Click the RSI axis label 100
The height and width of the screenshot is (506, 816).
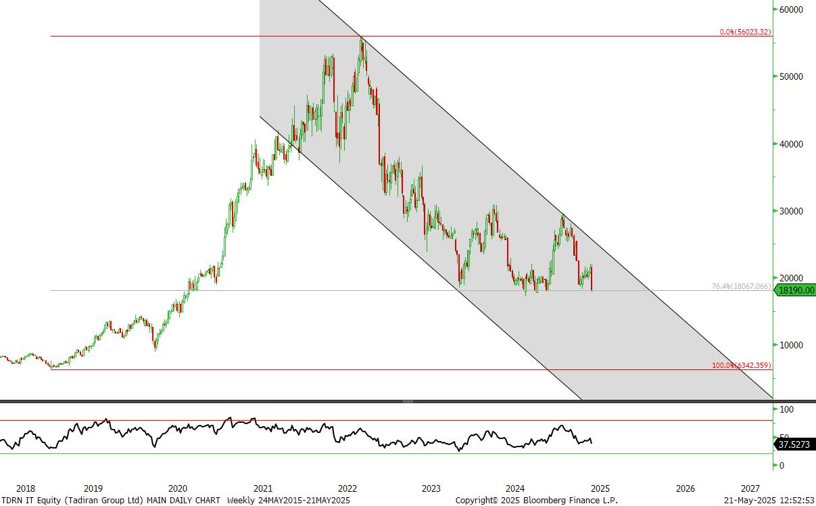click(787, 409)
